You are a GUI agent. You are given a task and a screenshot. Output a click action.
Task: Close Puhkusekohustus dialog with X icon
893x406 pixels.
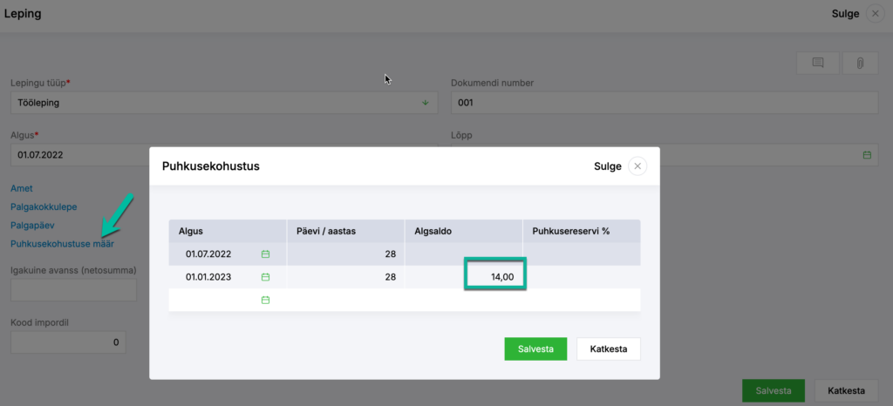pos(637,166)
